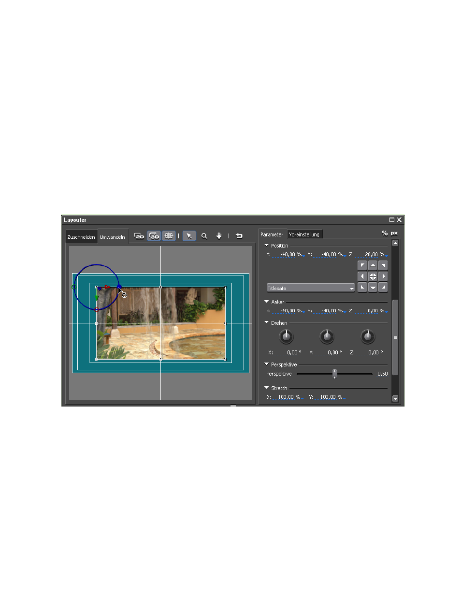Collapse the Stretch section
Screen dimensions: 461x597
(x=266, y=388)
